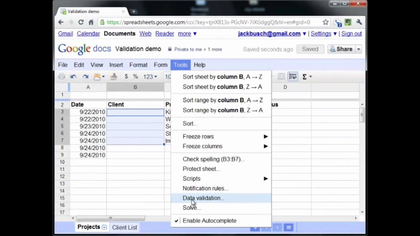Reload the page with the refresh icon

click(81, 22)
